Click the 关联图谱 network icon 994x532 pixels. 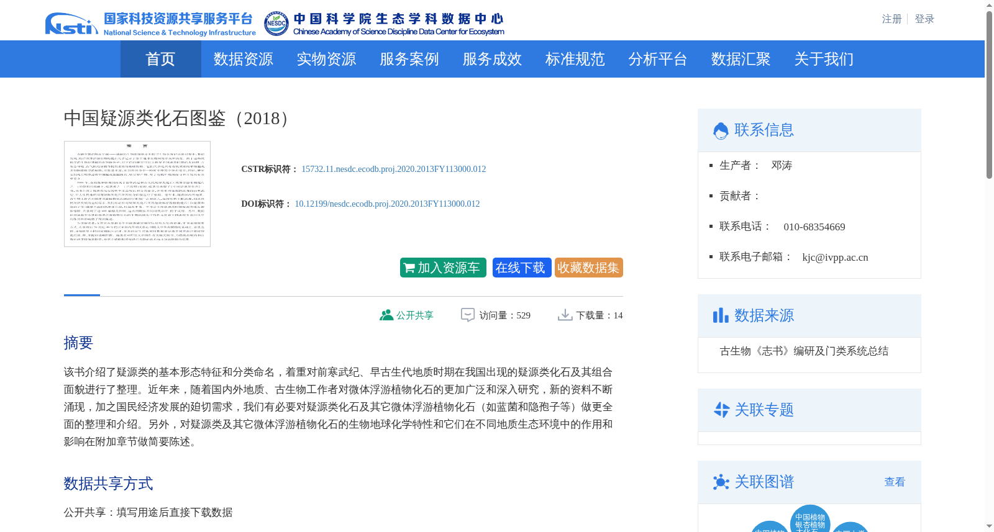(x=721, y=482)
